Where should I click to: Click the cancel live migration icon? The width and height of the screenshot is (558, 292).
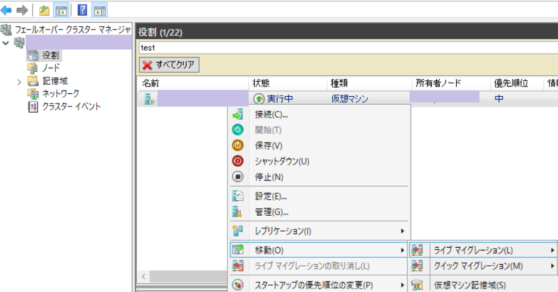[x=238, y=266]
